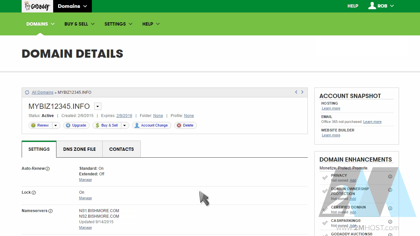Click Privacy info icon in Domain Enhancements
This screenshot has height=236, width=420.
[x=390, y=176]
